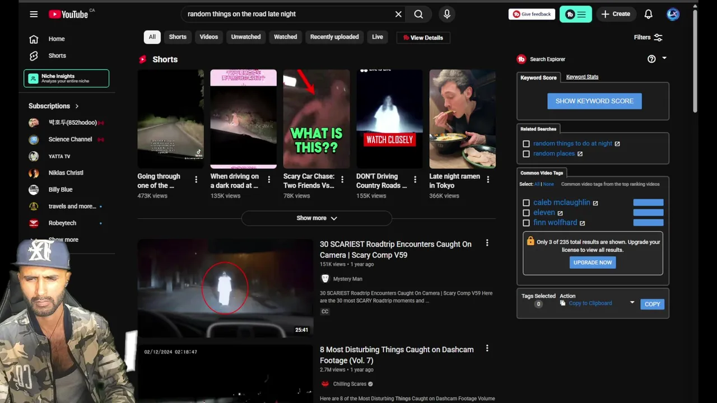Open more options for 'Going through one of the' short

click(196, 180)
